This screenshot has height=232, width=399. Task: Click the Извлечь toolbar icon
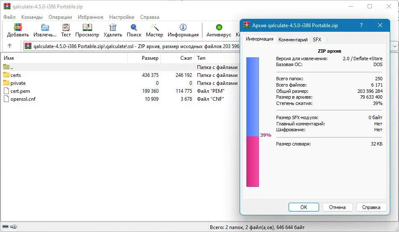(45, 27)
